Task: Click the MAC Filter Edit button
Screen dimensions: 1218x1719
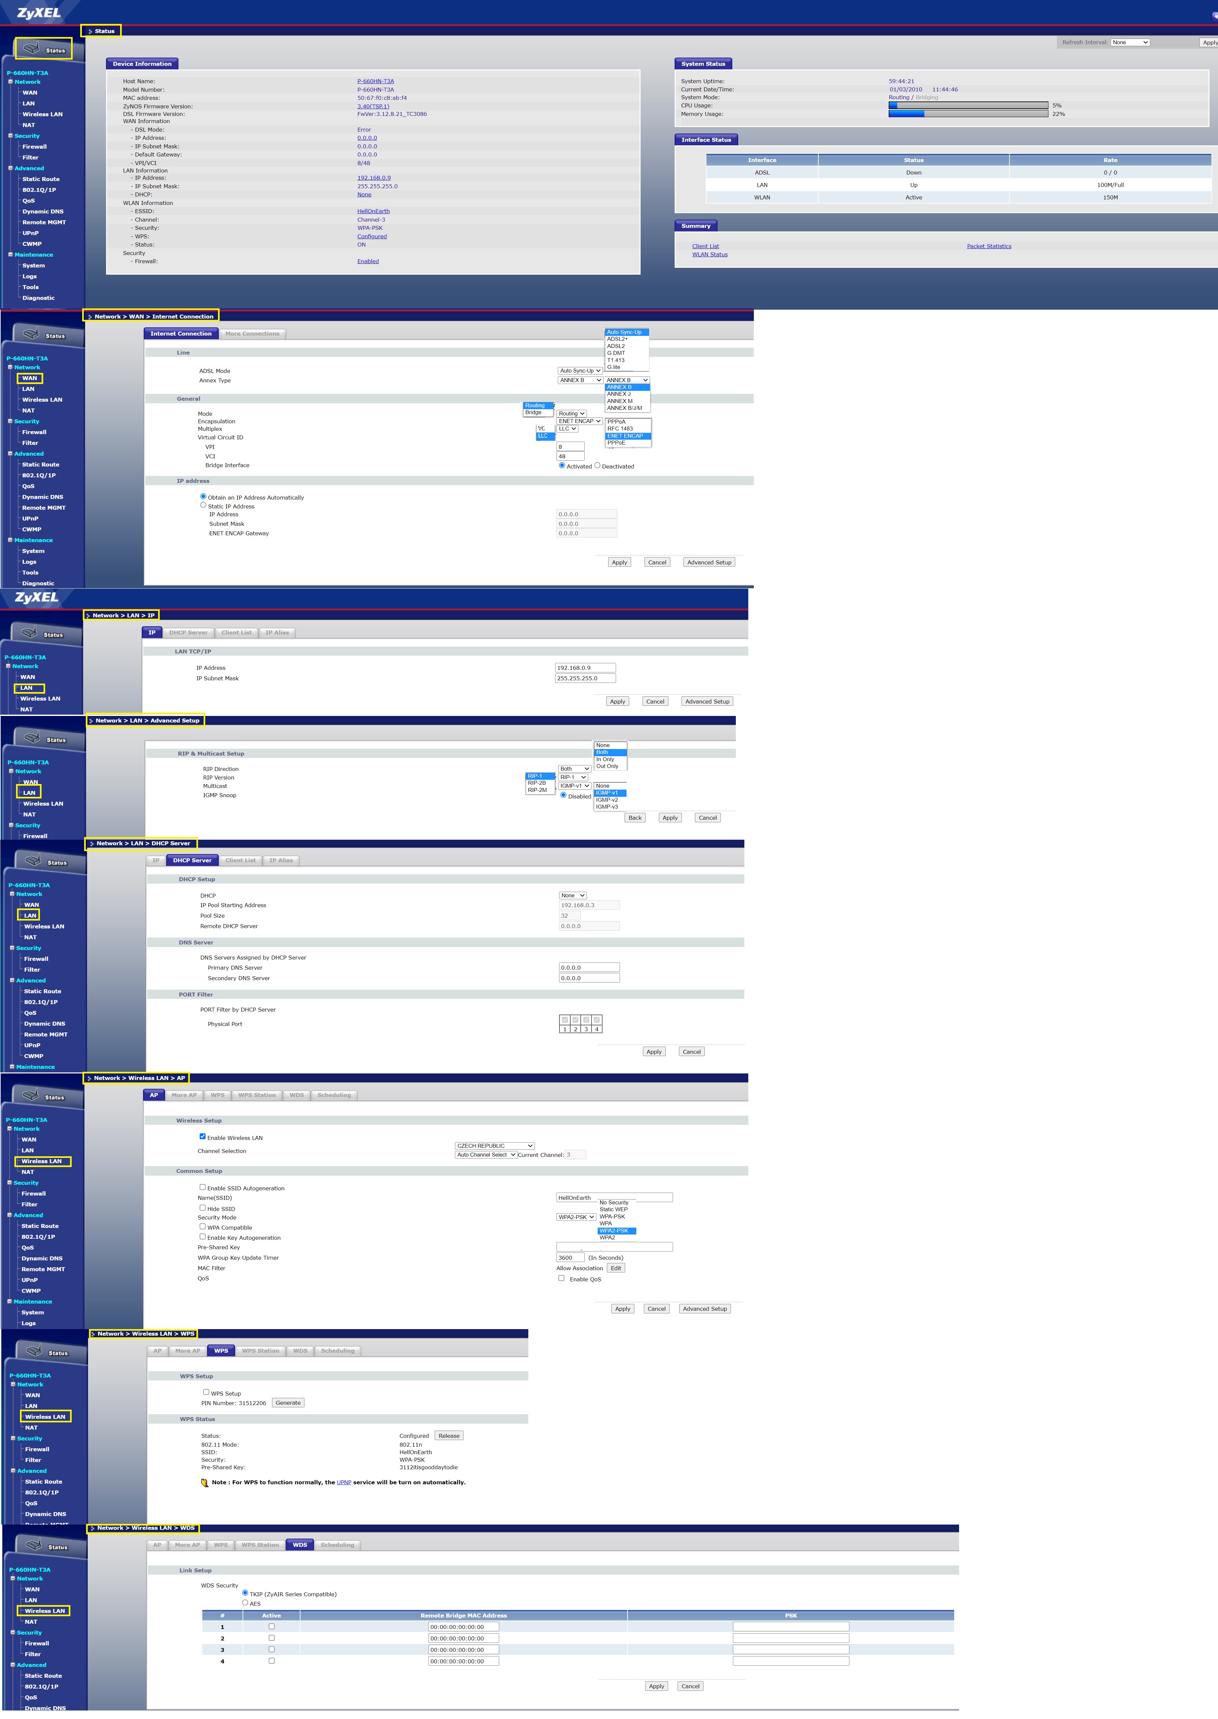Action: click(x=615, y=1268)
